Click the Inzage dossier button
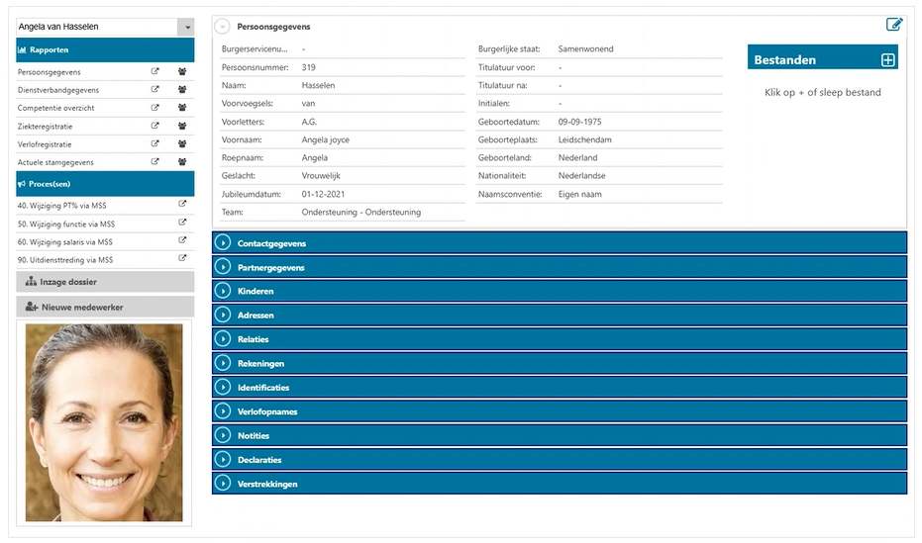This screenshot has height=543, width=922. click(x=105, y=282)
